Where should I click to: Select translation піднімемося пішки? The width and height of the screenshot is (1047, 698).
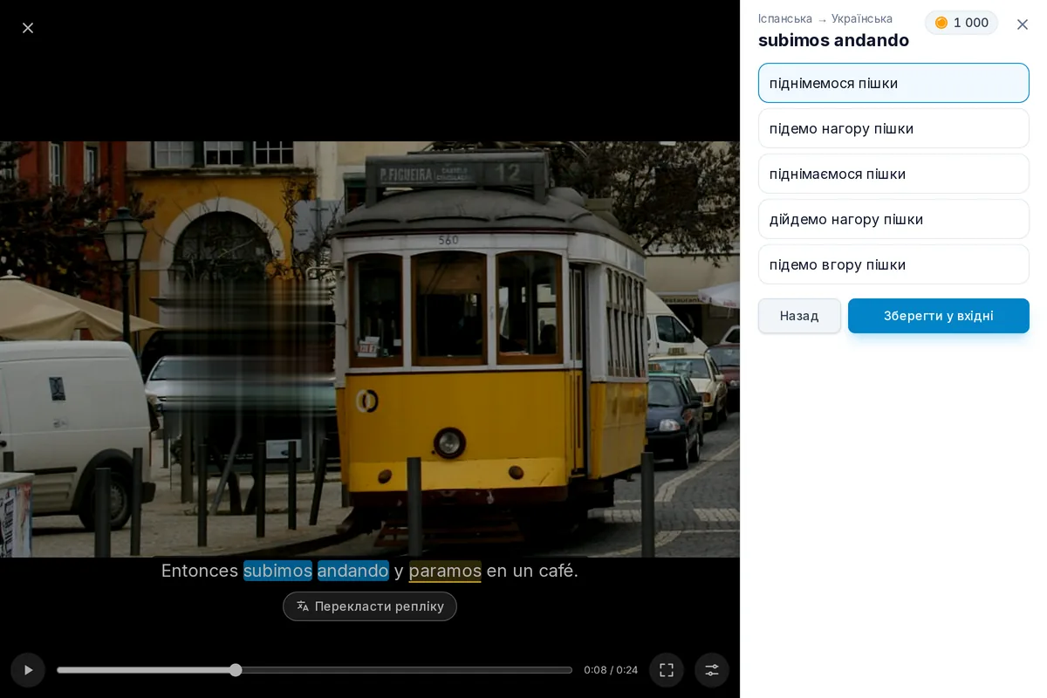[893, 83]
